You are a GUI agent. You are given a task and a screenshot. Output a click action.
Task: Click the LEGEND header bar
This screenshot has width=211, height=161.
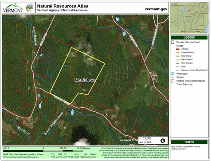coord(189,37)
